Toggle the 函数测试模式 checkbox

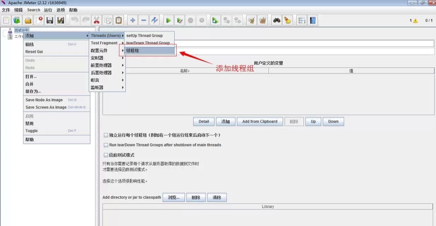tap(106, 155)
